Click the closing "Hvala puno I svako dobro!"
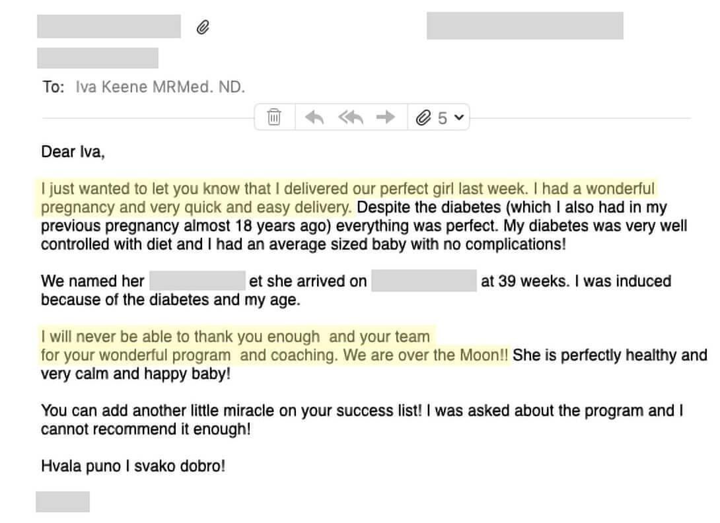 (133, 466)
